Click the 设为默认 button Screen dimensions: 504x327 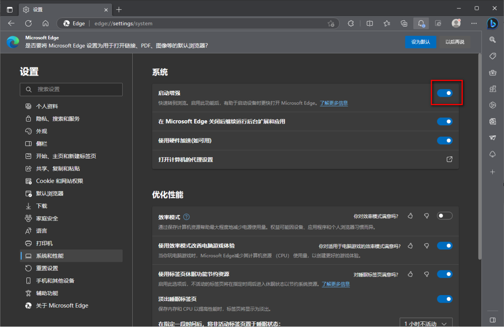(x=420, y=42)
